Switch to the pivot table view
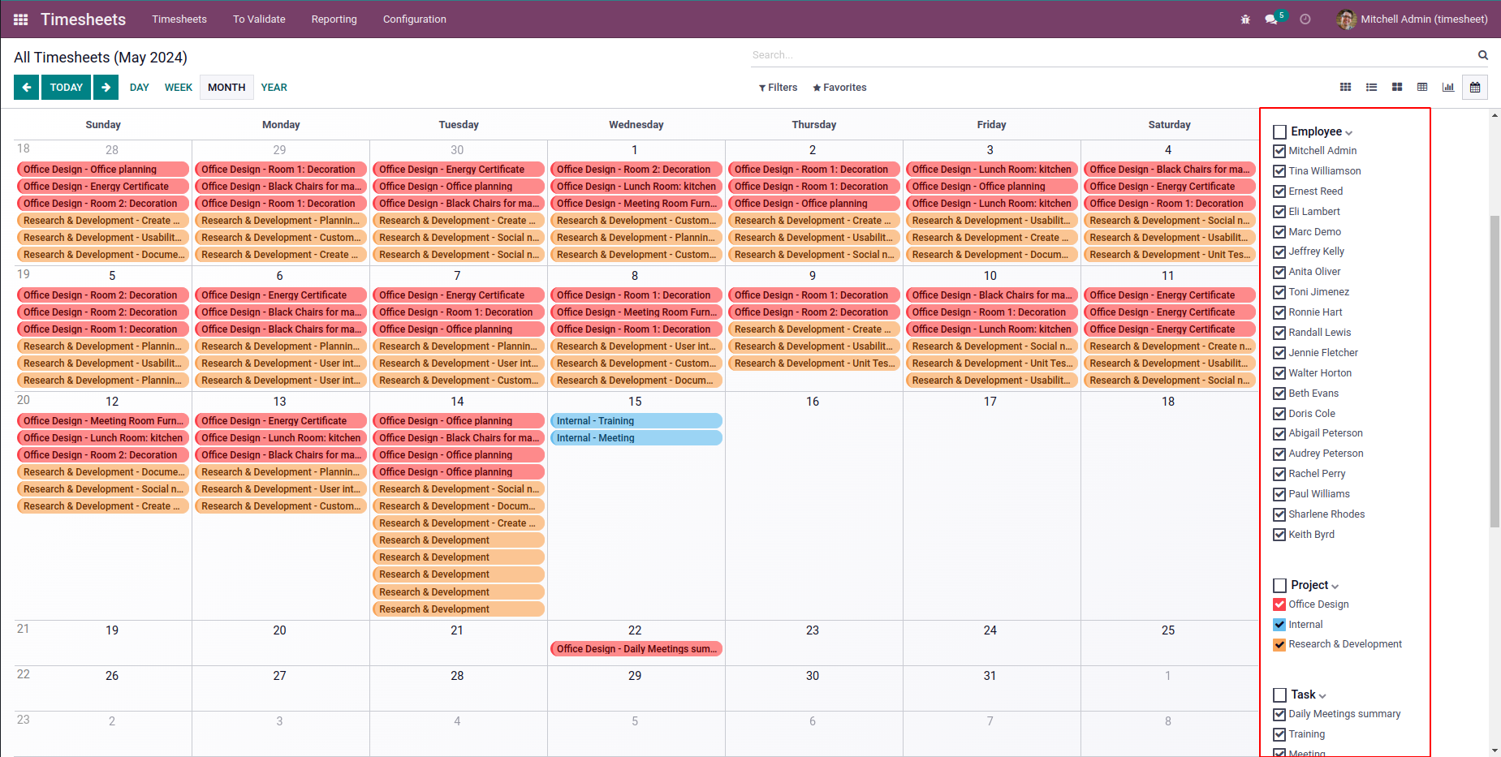 click(x=1422, y=88)
